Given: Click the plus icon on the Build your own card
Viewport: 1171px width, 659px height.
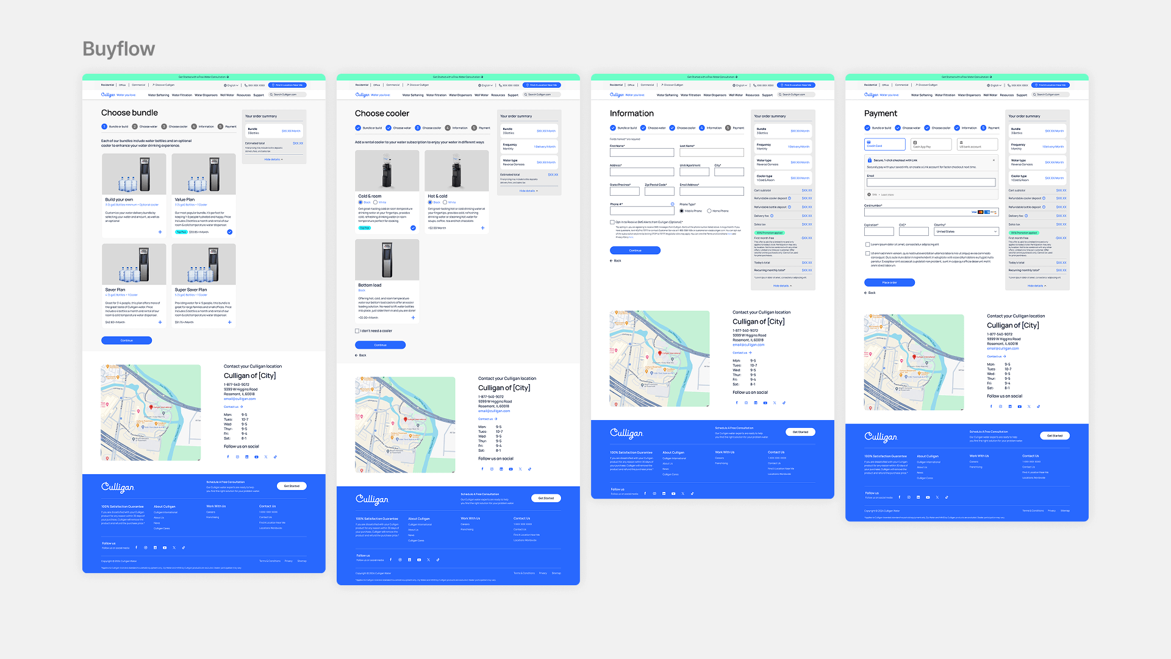Looking at the screenshot, I should 160,232.
